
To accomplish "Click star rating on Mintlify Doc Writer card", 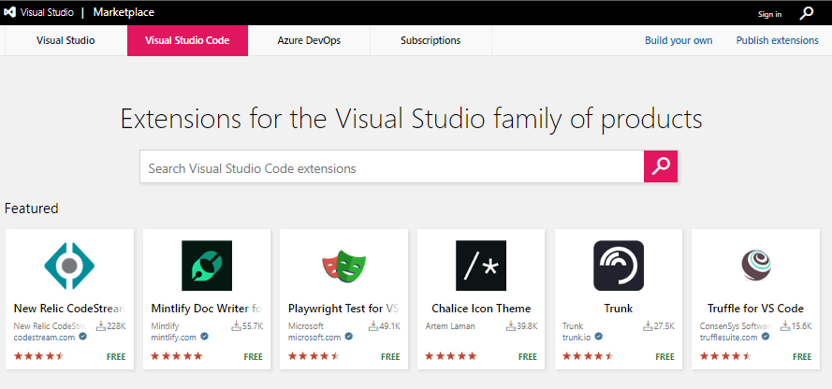I will pos(177,356).
